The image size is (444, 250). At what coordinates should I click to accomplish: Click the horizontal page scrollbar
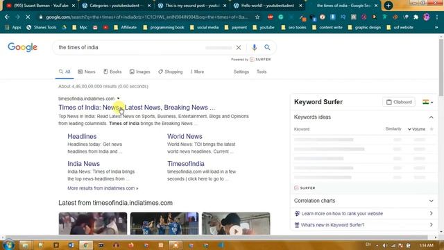point(216,237)
